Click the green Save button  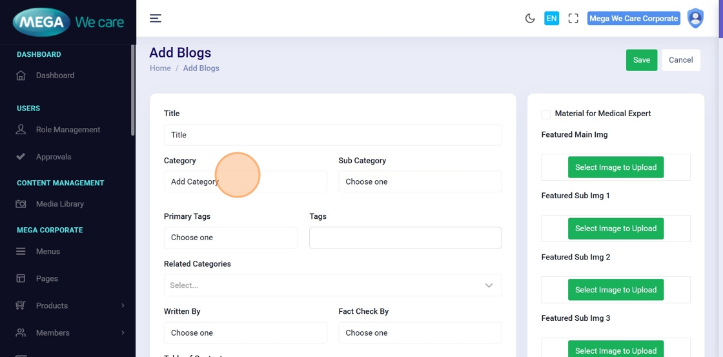(x=641, y=60)
